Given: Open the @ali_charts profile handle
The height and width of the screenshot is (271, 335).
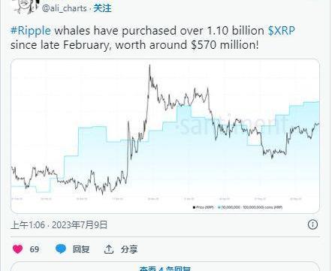Looking at the screenshot, I should coord(65,8).
